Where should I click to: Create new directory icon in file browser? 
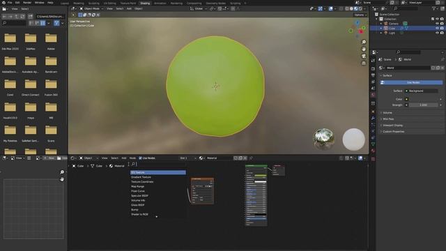30,17
